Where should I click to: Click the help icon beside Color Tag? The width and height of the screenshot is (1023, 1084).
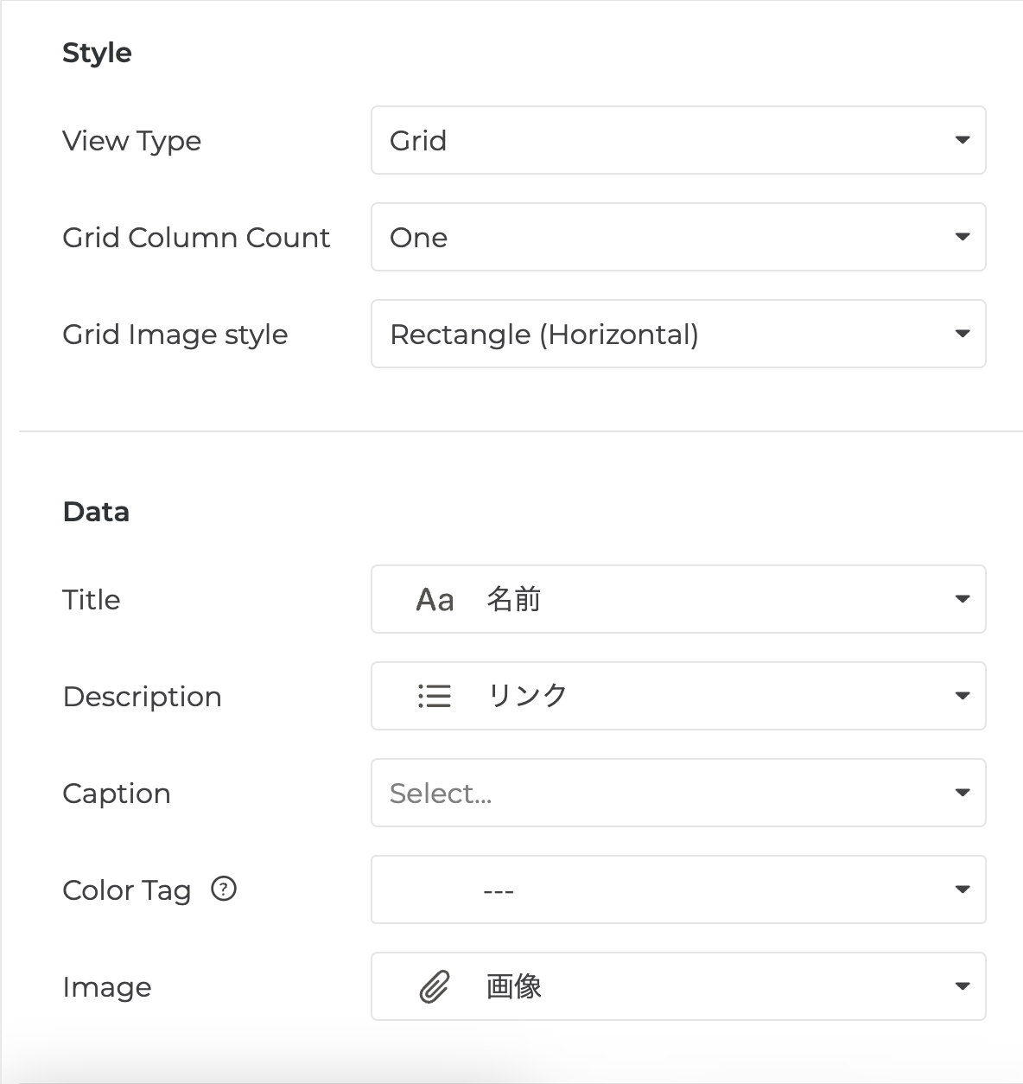click(224, 889)
